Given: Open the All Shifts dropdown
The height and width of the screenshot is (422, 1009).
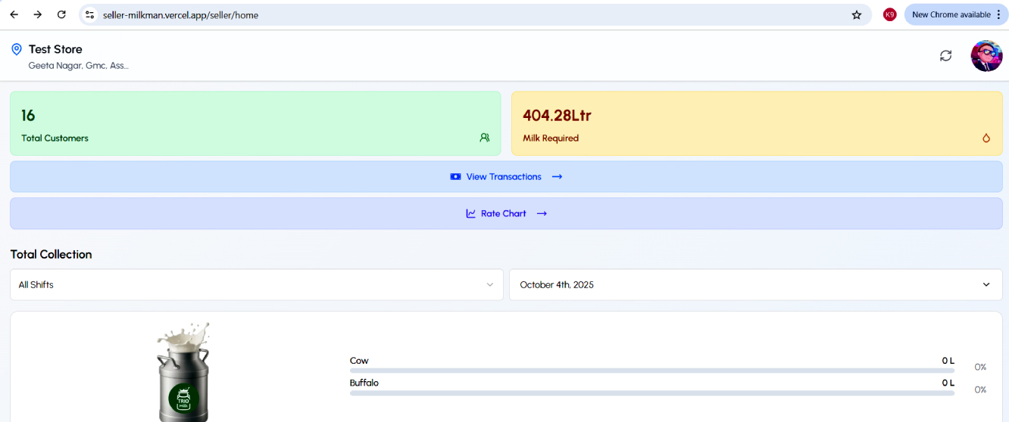Looking at the screenshot, I should 256,284.
